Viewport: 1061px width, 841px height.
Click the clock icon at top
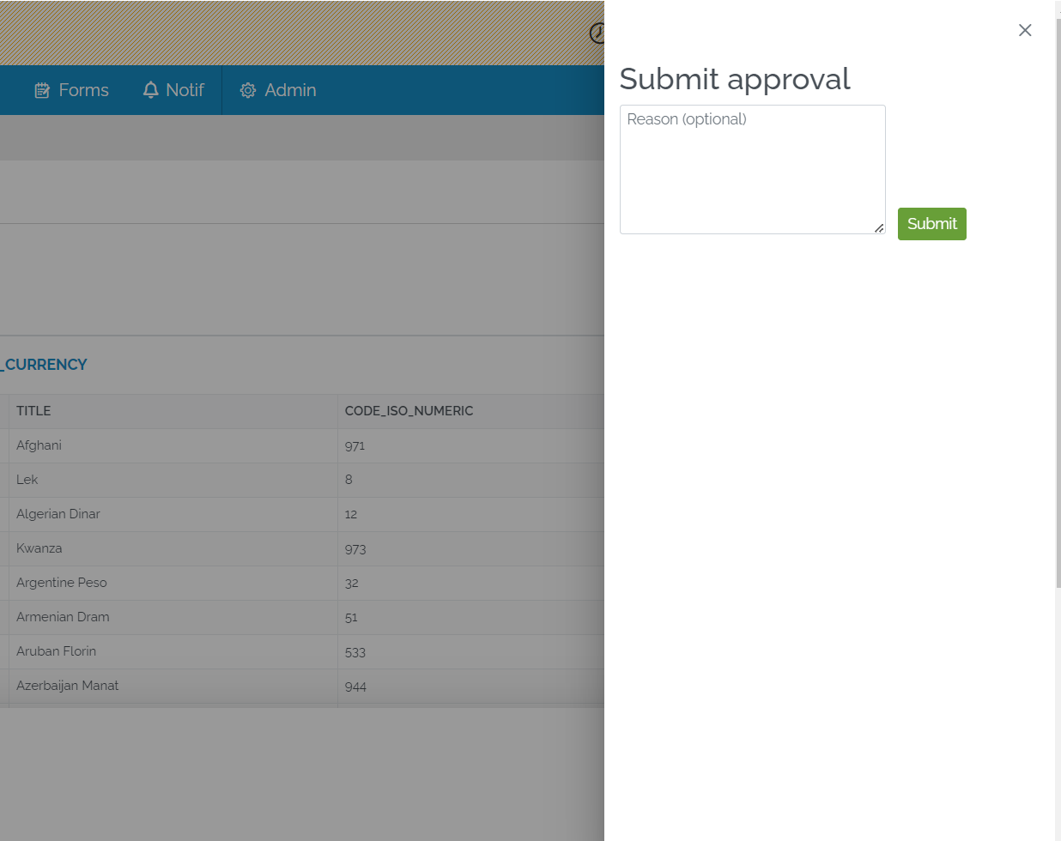597,33
